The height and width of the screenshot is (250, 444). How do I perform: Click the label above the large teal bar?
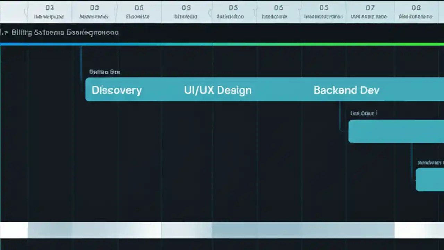[363, 113]
